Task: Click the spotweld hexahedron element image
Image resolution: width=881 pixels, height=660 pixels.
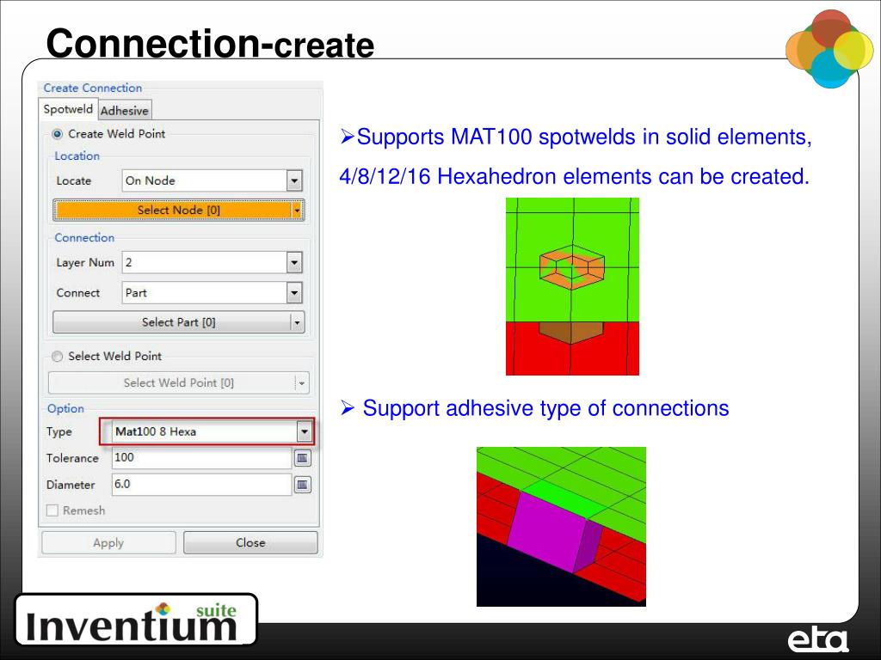Action: point(572,286)
